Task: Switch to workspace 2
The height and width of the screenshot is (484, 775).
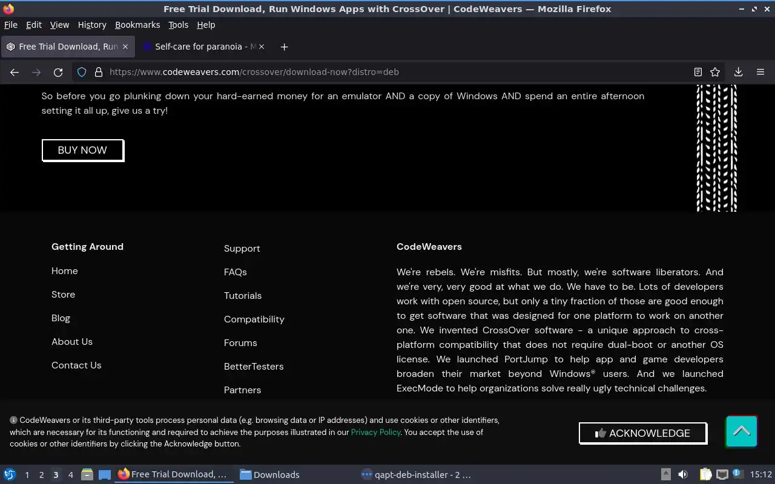Action: coord(41,475)
